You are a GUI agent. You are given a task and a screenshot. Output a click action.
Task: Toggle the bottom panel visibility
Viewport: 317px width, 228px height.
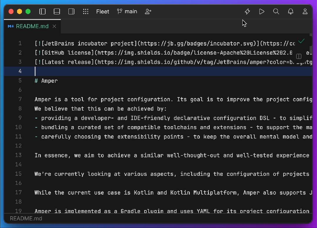tap(57, 11)
